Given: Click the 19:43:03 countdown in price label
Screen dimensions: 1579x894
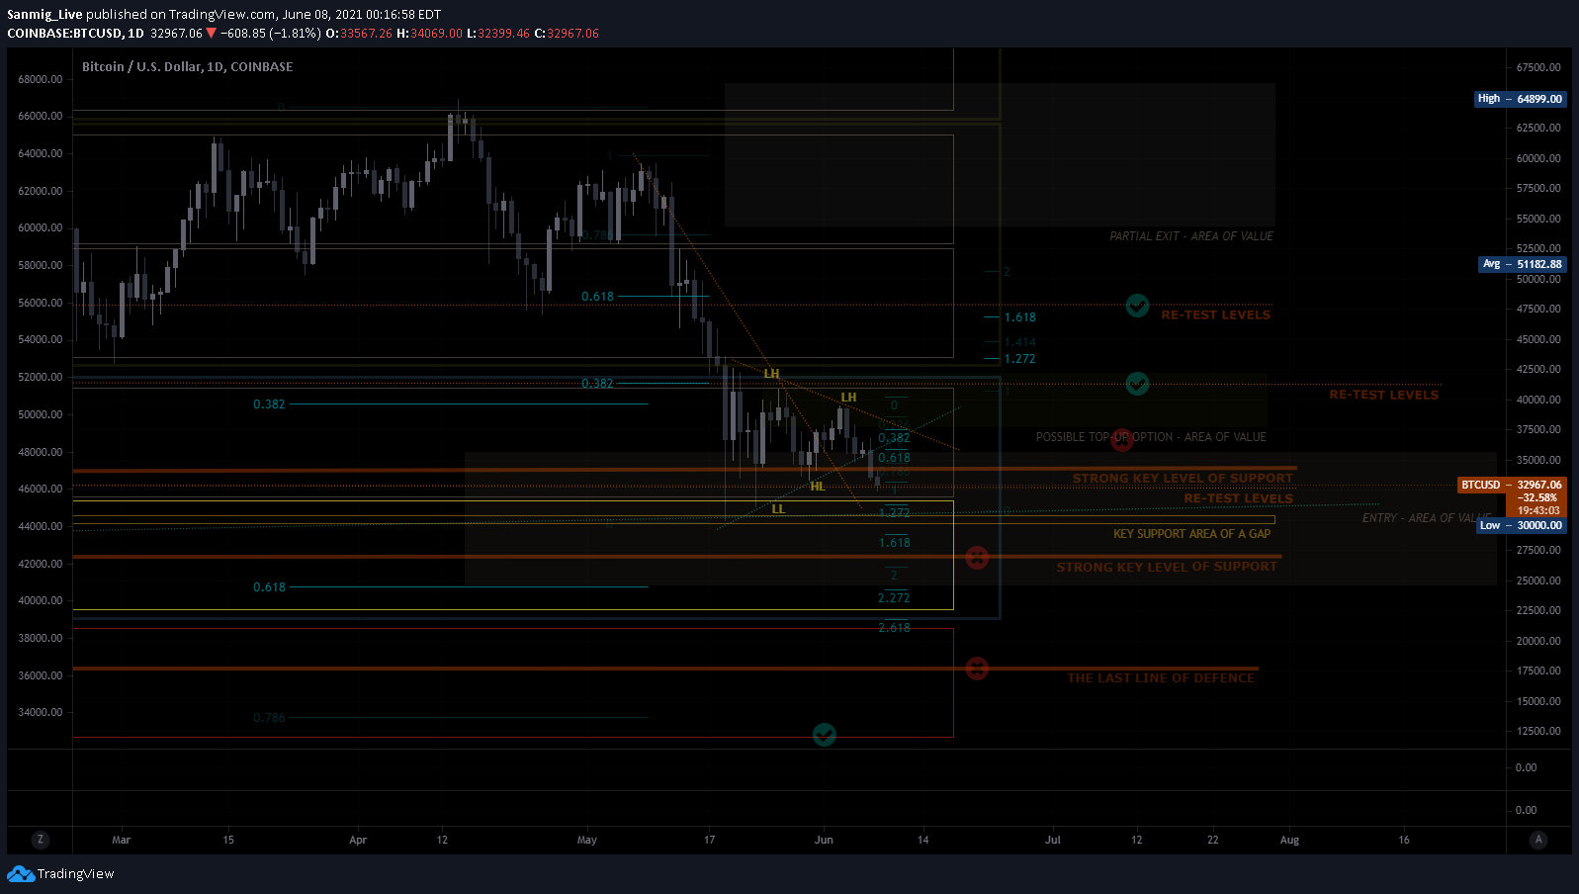Looking at the screenshot, I should (x=1538, y=511).
